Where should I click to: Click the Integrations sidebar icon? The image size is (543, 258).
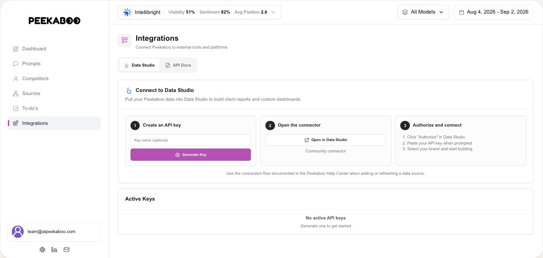16,123
